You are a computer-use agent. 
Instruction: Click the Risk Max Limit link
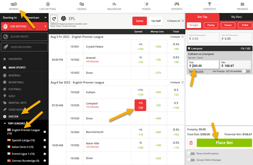196,71
